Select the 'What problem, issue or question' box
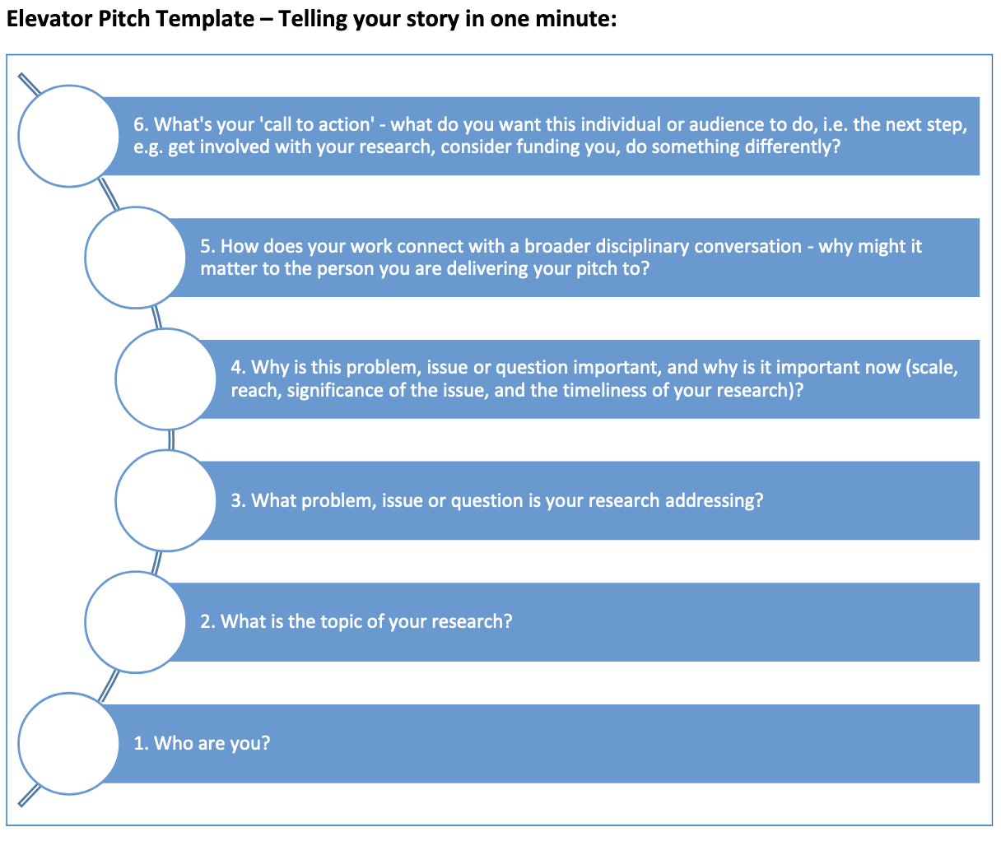Viewport: 1001px width, 841px height. coord(591,500)
